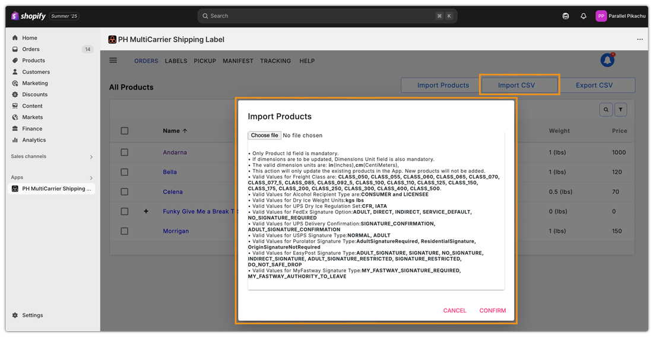Click the Shopify search field

pos(327,16)
